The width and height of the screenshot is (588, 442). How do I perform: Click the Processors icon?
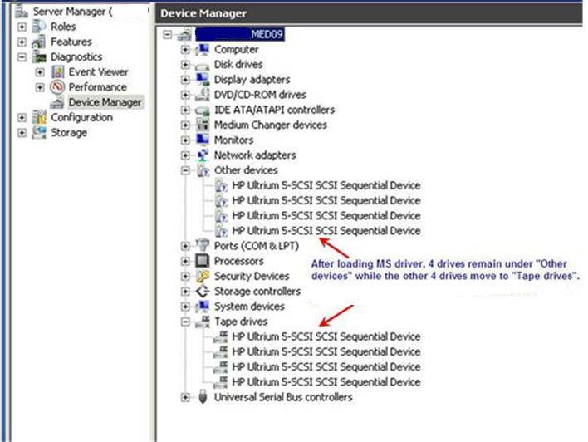(x=203, y=261)
